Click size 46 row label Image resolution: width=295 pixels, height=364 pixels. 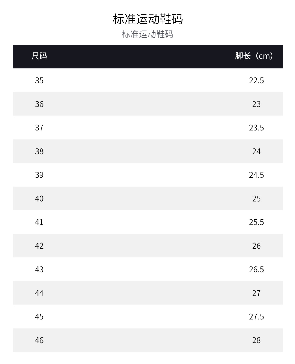pos(39,340)
